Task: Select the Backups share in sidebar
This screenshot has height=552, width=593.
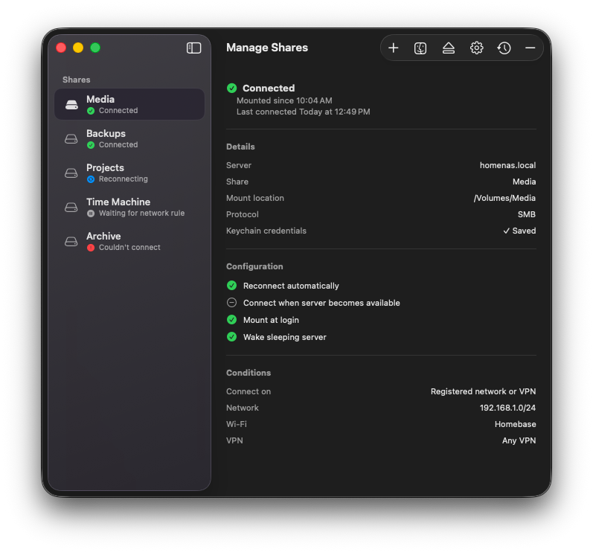Action: pos(129,139)
